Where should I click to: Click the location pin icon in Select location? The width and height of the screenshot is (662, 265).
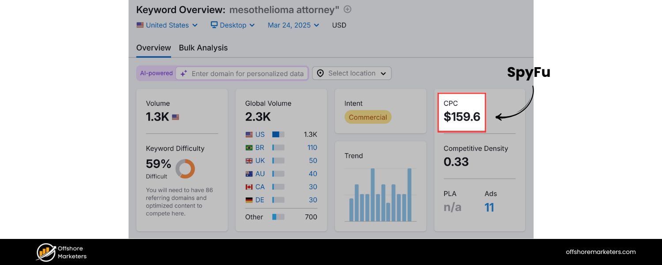(x=320, y=73)
